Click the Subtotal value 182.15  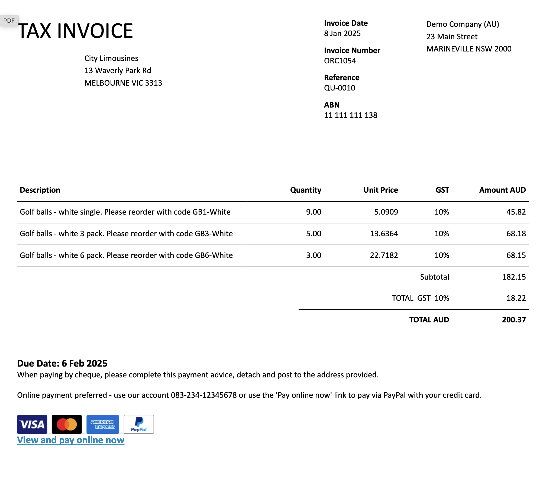[x=514, y=277]
